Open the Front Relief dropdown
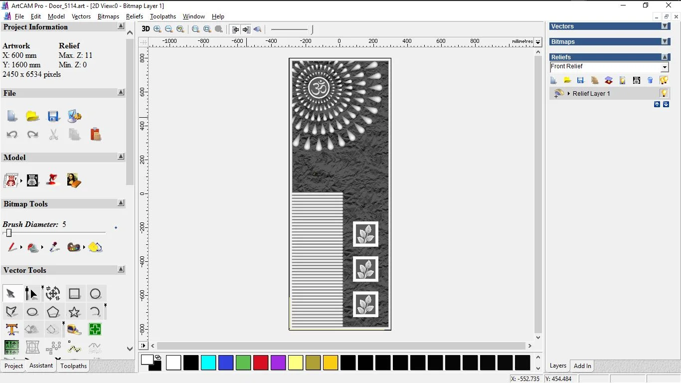Screen dimensions: 681x383 665,67
